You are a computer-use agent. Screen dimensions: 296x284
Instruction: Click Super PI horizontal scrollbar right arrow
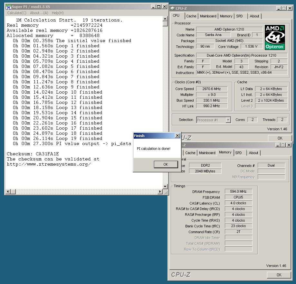click(x=160, y=191)
